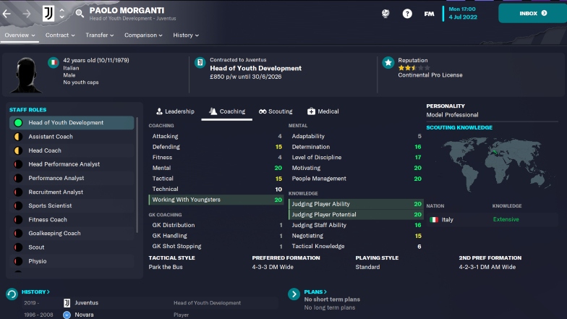Select the Head of Youth Development role
Image resolution: width=567 pixels, height=319 pixels.
[72, 123]
